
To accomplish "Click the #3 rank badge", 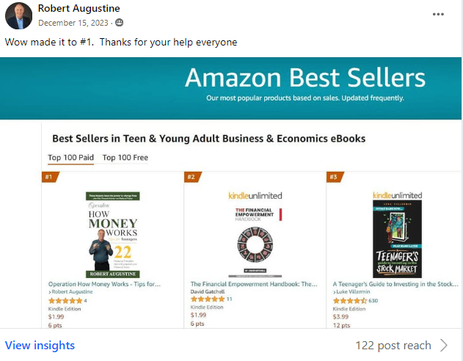I will [x=334, y=177].
